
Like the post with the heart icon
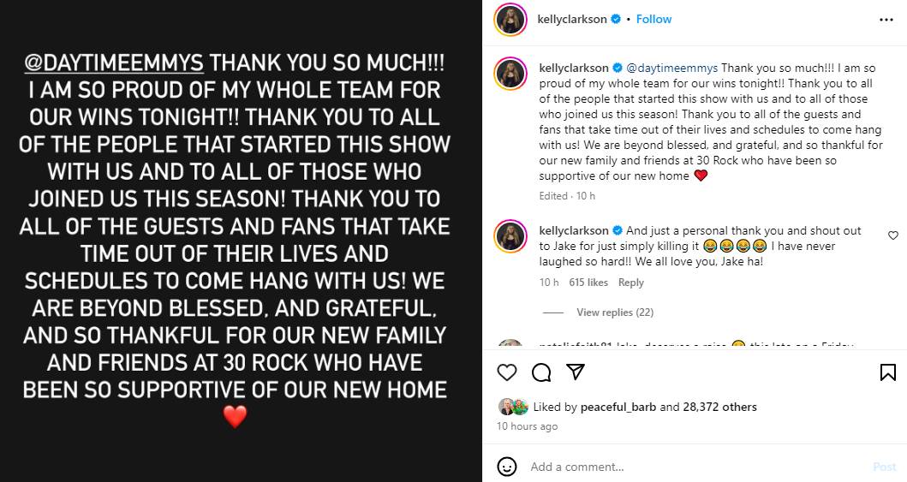507,372
